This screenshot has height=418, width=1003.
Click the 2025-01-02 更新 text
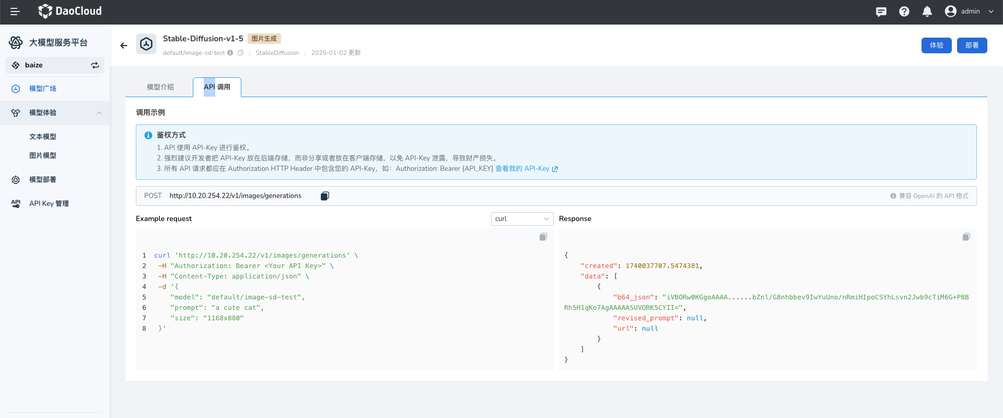point(336,53)
